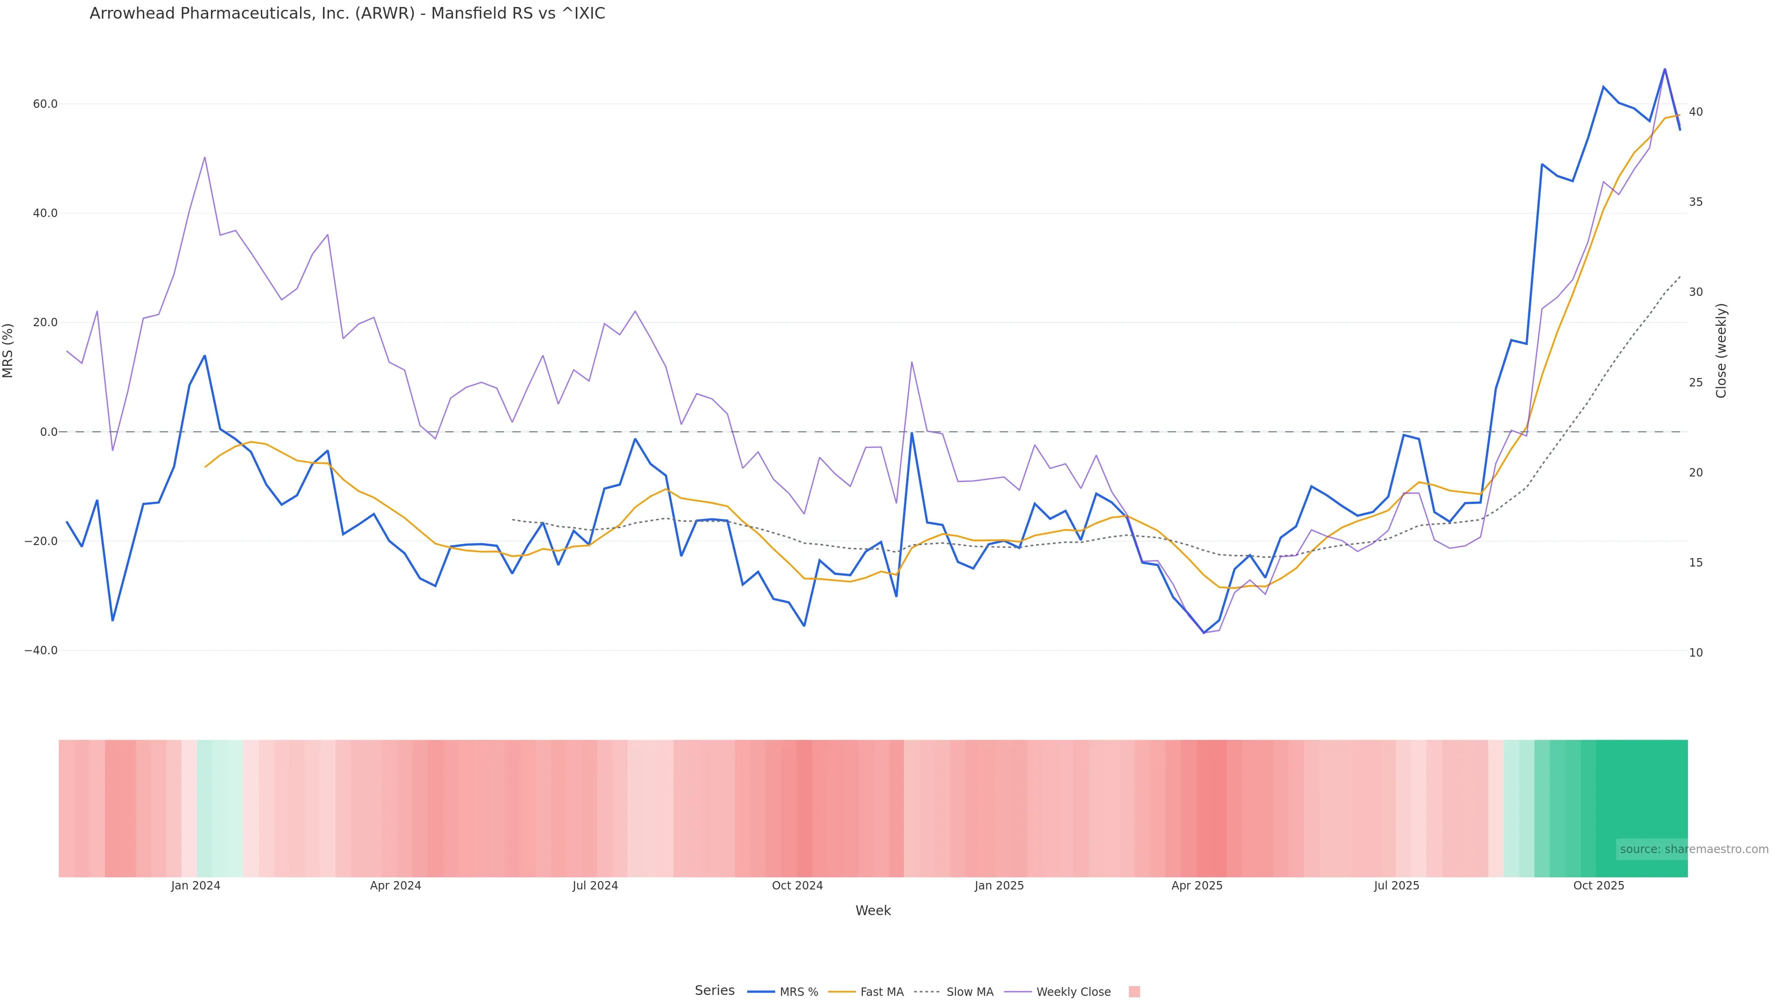This screenshot has height=1008, width=1792.
Task: Click the −40.0 MRS axis tick
Action: click(41, 651)
